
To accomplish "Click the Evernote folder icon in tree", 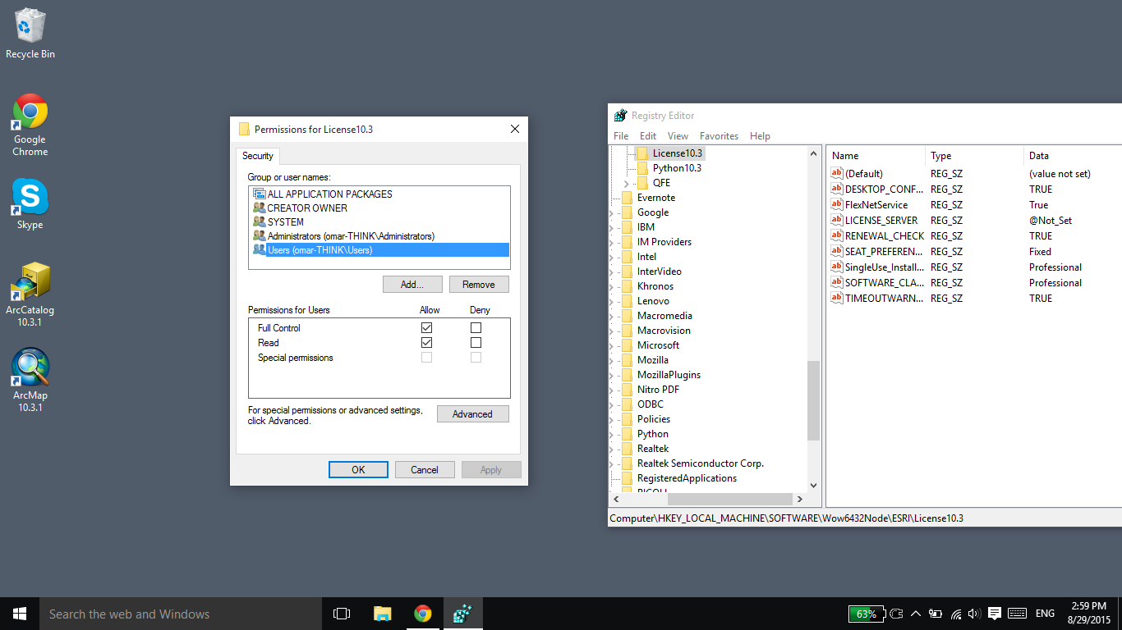I will click(628, 198).
